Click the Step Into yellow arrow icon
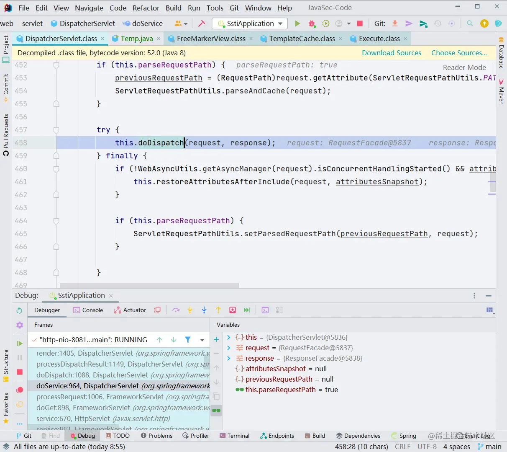The height and width of the screenshot is (452, 507). click(x=190, y=310)
